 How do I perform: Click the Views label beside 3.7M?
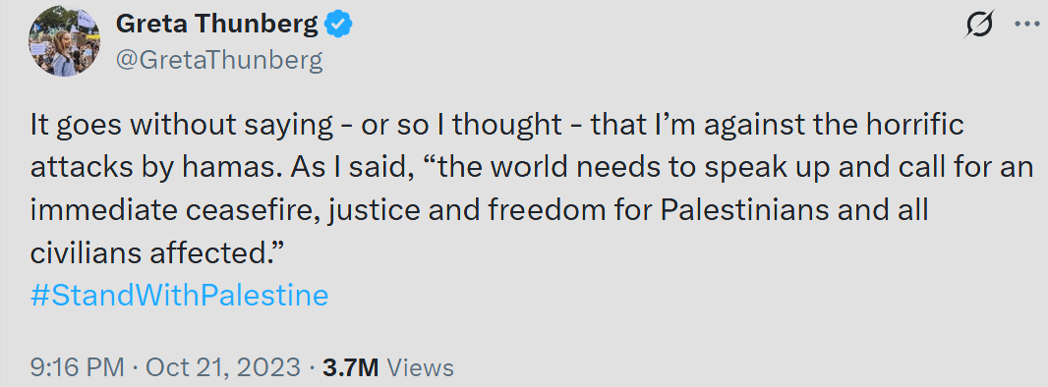(421, 367)
